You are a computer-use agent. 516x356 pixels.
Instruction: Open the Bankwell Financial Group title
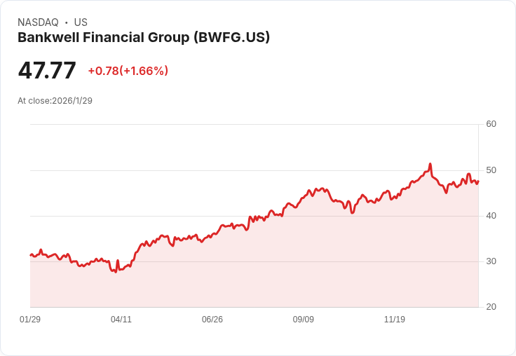(144, 38)
